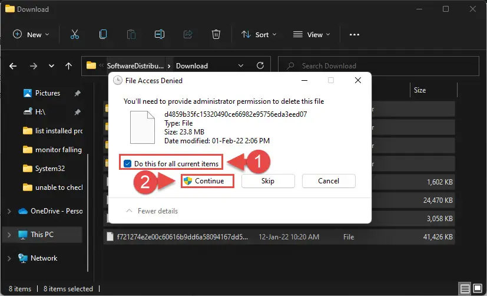Expand the Network tree node
The width and height of the screenshot is (487, 296).
tap(9, 258)
